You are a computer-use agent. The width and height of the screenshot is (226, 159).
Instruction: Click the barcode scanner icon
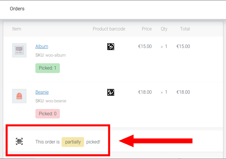coord(19,141)
